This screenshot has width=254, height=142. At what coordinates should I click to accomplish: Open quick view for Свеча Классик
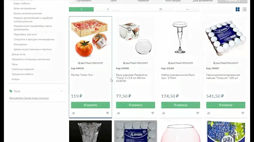226,63
